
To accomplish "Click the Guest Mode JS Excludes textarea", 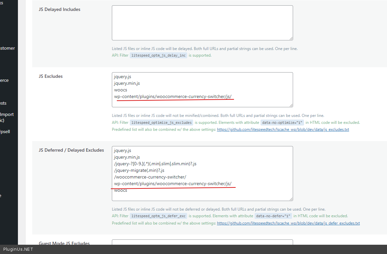I will (202, 242).
